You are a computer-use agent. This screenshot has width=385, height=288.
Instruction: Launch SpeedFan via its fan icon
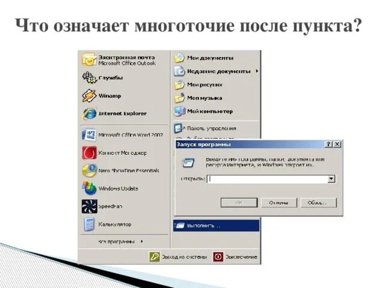90,206
